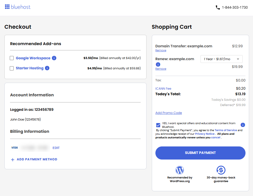
Task: Click the ICANN Fee amount $0.20
Action: click(240, 88)
